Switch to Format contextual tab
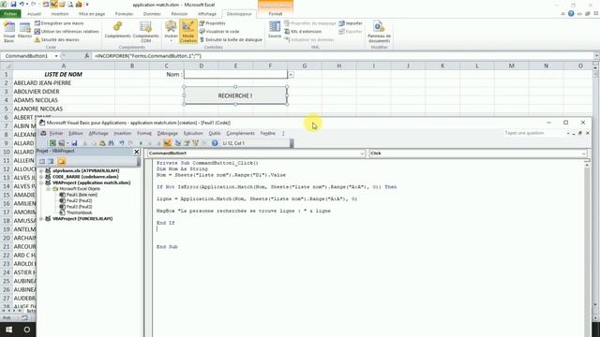The height and width of the screenshot is (337, 600). tap(275, 14)
